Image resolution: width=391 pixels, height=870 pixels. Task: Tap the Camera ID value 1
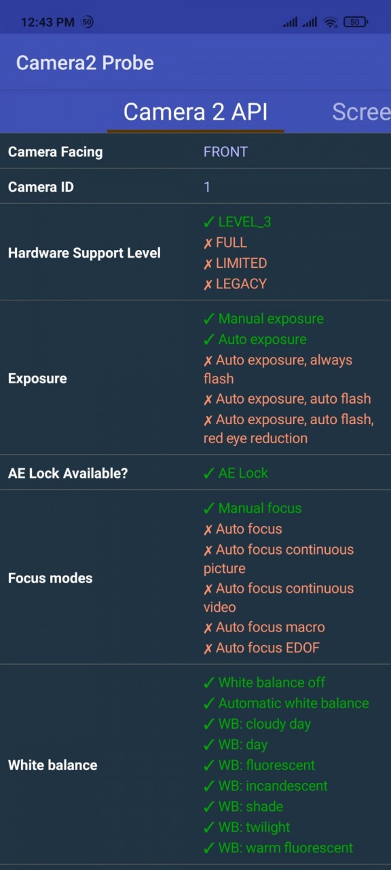pyautogui.click(x=207, y=187)
